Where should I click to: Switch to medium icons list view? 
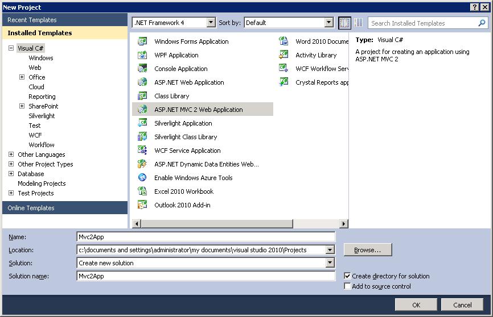[359, 23]
